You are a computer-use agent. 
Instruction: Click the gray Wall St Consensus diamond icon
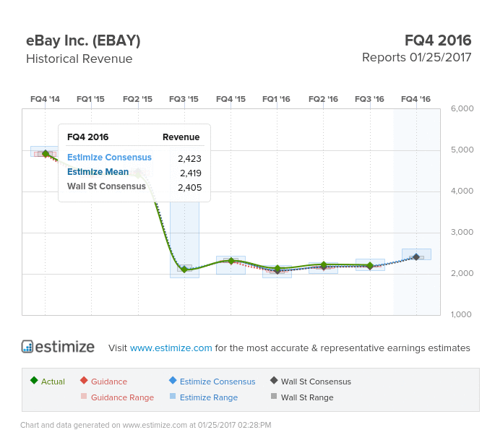pyautogui.click(x=274, y=380)
